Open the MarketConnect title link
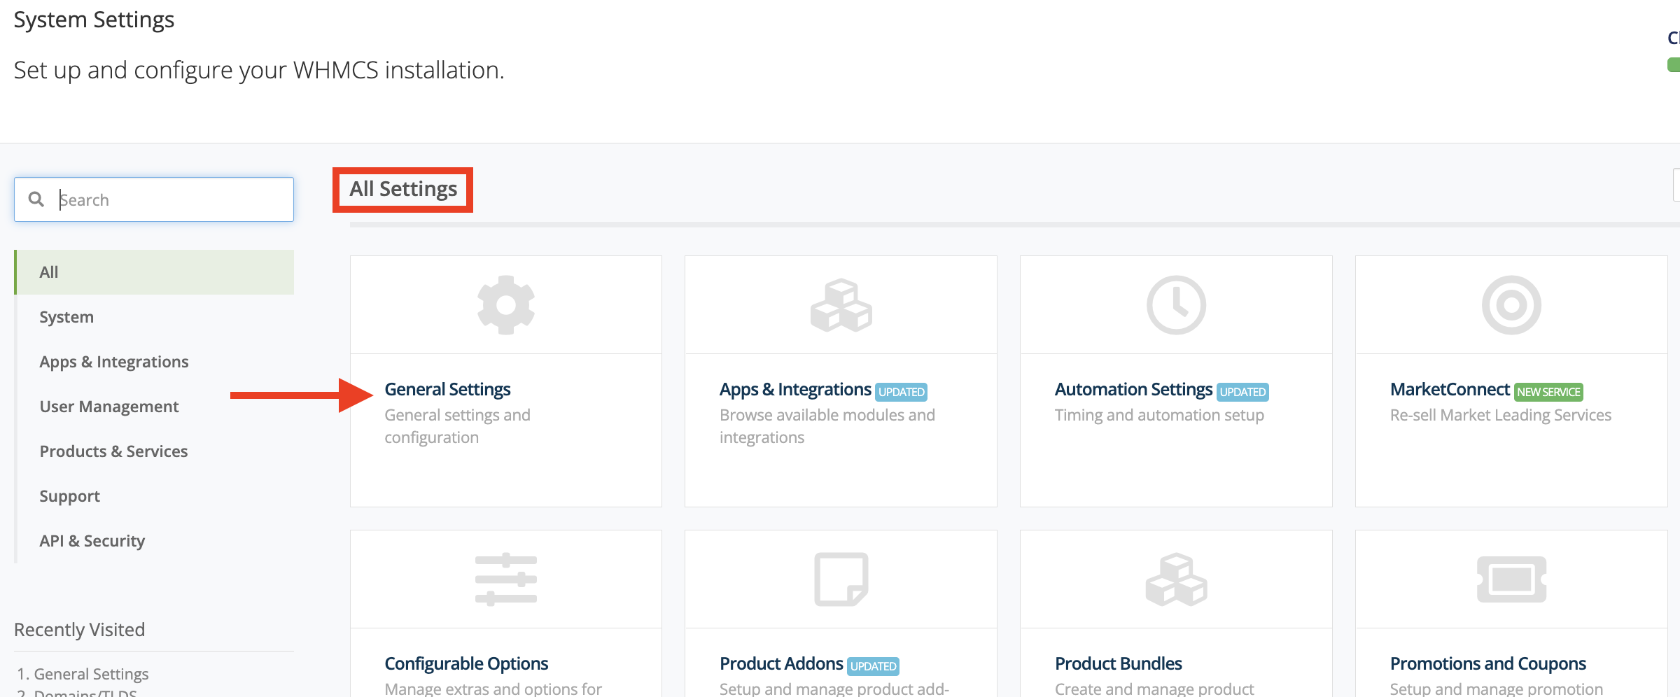The height and width of the screenshot is (697, 1680). coord(1450,389)
